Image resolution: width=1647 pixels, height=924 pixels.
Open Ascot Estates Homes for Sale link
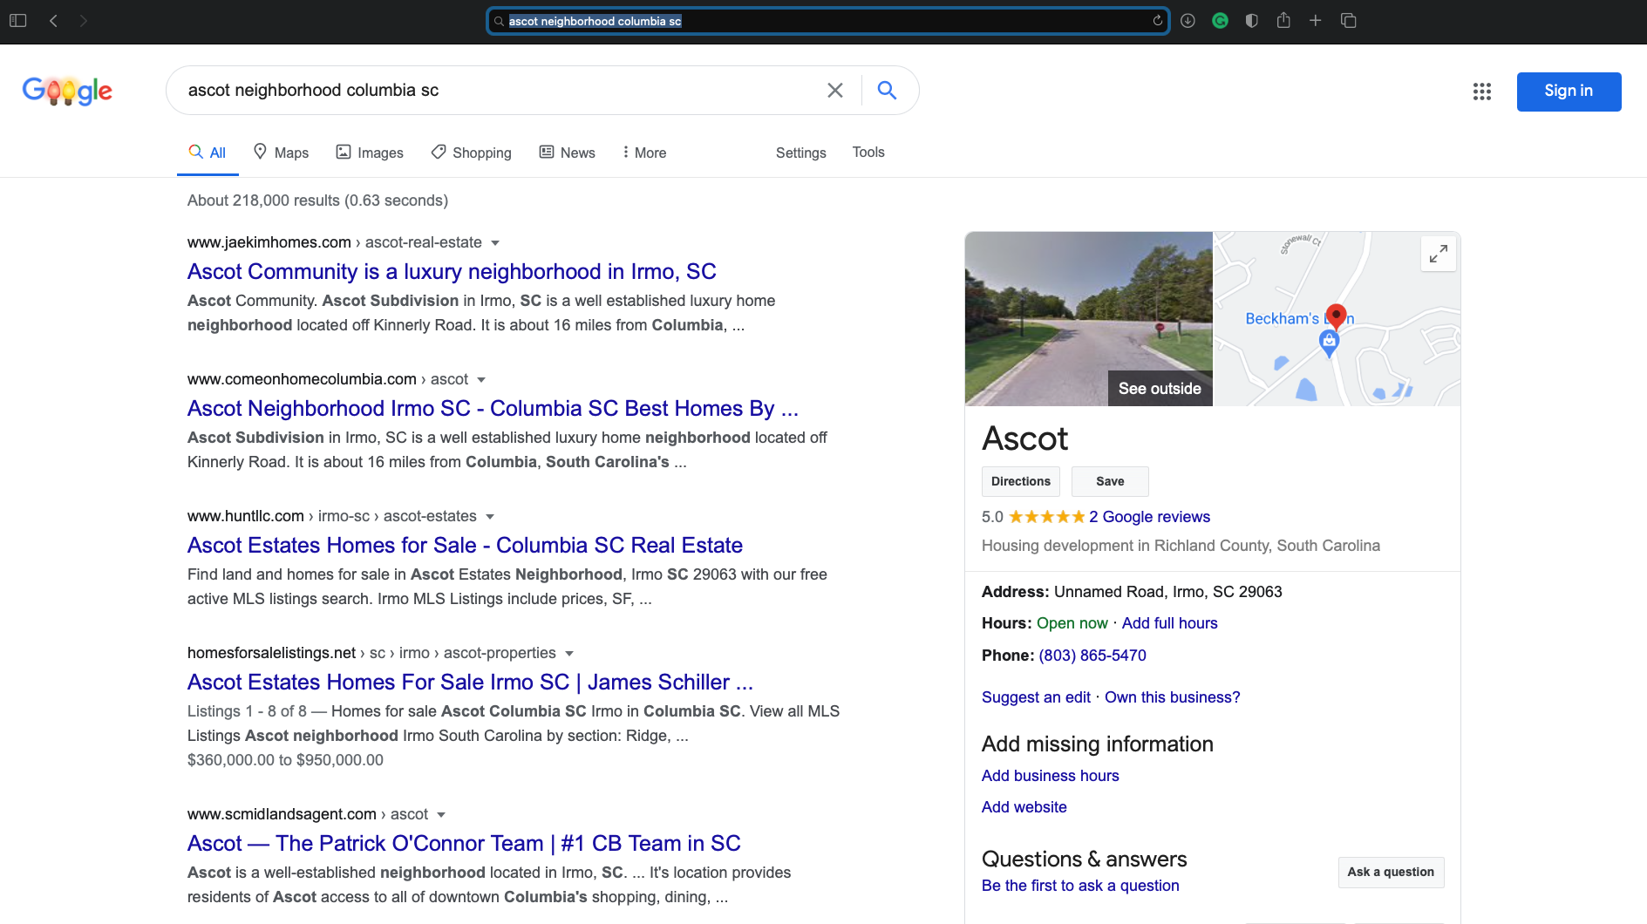pyautogui.click(x=465, y=546)
